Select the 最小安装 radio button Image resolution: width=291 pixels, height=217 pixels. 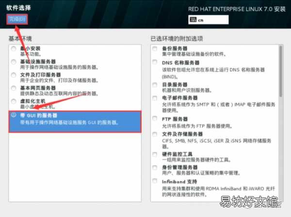tap(14, 49)
